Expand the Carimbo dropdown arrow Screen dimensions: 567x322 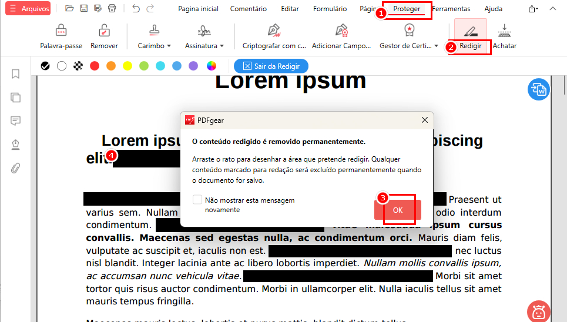[169, 46]
